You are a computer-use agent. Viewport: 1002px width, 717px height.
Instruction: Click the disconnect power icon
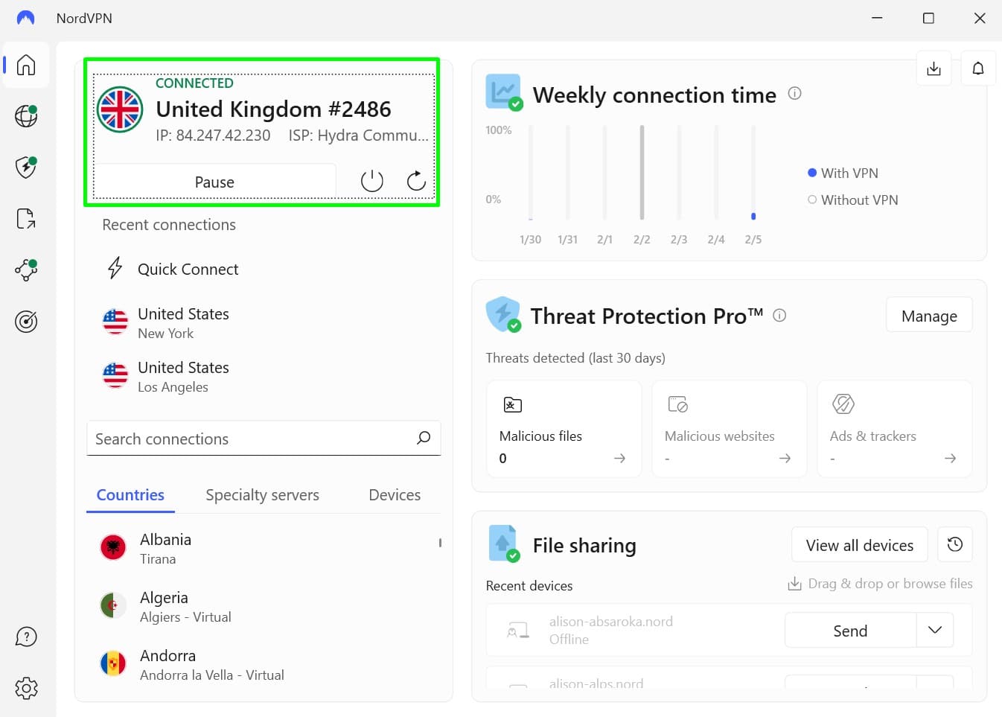371,181
